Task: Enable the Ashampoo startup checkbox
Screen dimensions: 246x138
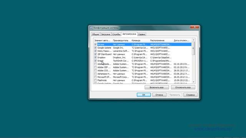Action: pyautogui.click(x=95, y=74)
